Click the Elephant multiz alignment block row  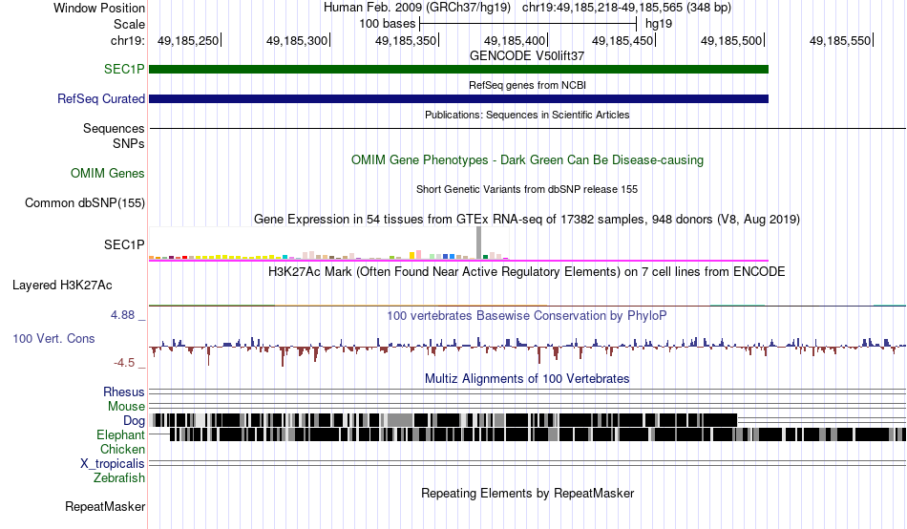pos(538,434)
